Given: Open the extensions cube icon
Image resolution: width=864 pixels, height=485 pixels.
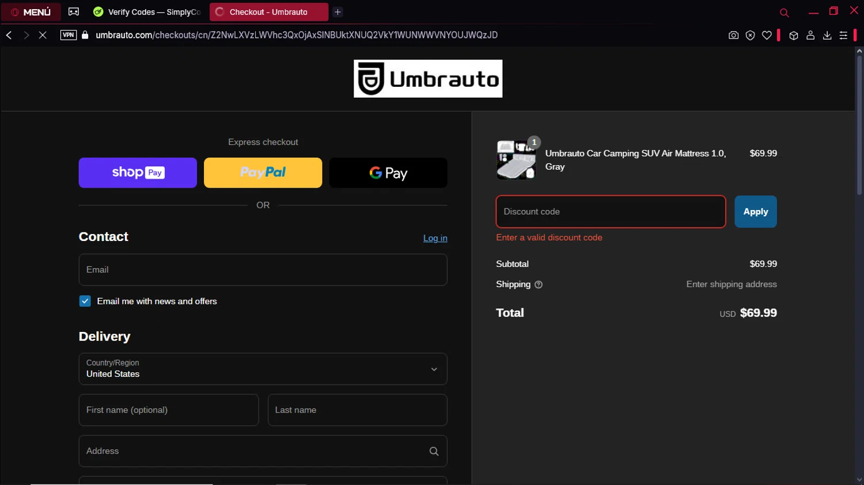Looking at the screenshot, I should [x=794, y=36].
